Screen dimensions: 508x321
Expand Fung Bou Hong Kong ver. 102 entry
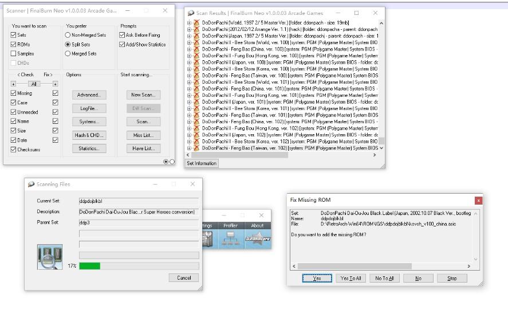click(x=189, y=128)
